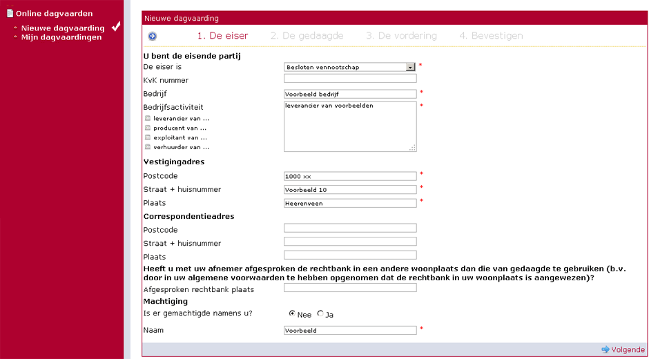Go to step 2. De gedaagde
The height and width of the screenshot is (359, 649).
pos(307,36)
